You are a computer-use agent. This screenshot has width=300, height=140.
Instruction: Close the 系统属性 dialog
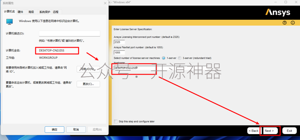(105, 3)
